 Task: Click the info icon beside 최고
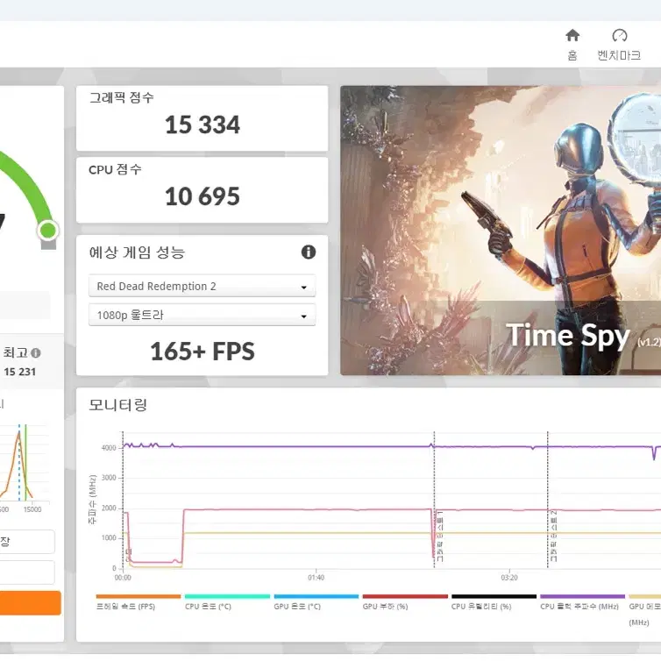pos(36,352)
